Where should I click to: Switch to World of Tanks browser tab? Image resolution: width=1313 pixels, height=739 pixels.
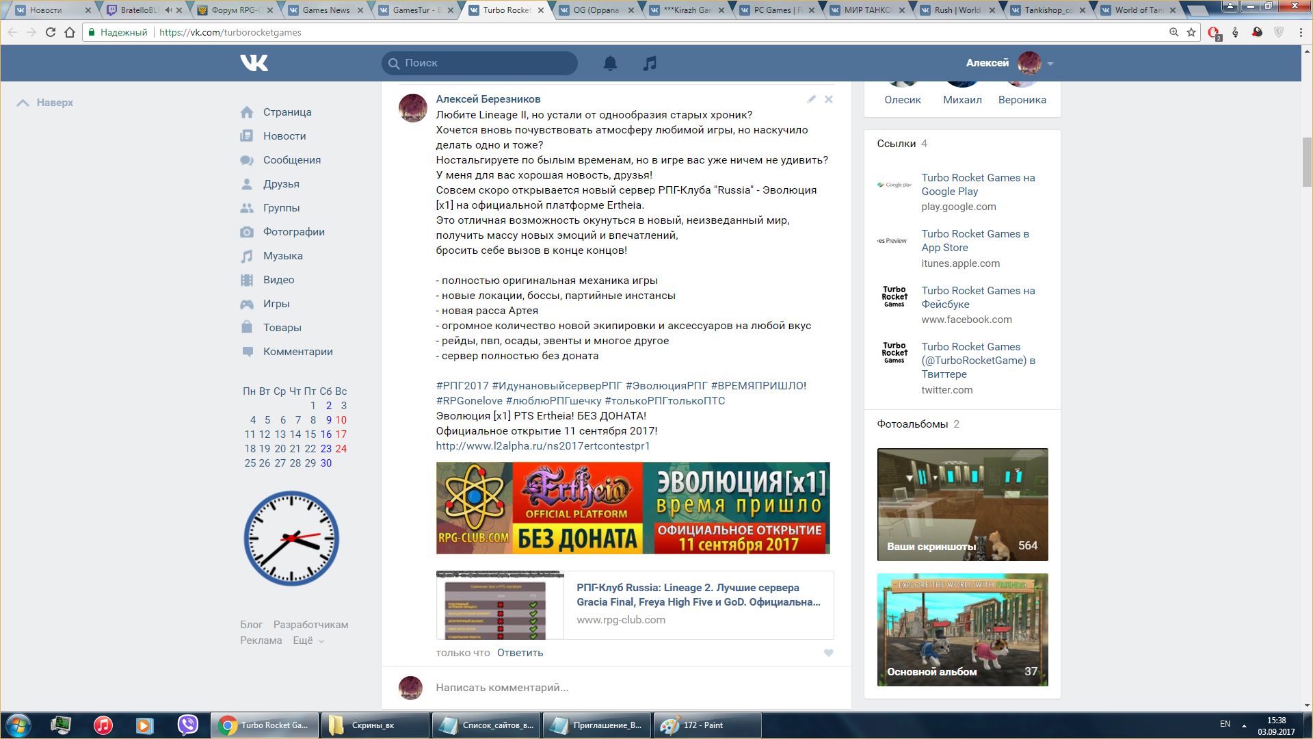1139,10
